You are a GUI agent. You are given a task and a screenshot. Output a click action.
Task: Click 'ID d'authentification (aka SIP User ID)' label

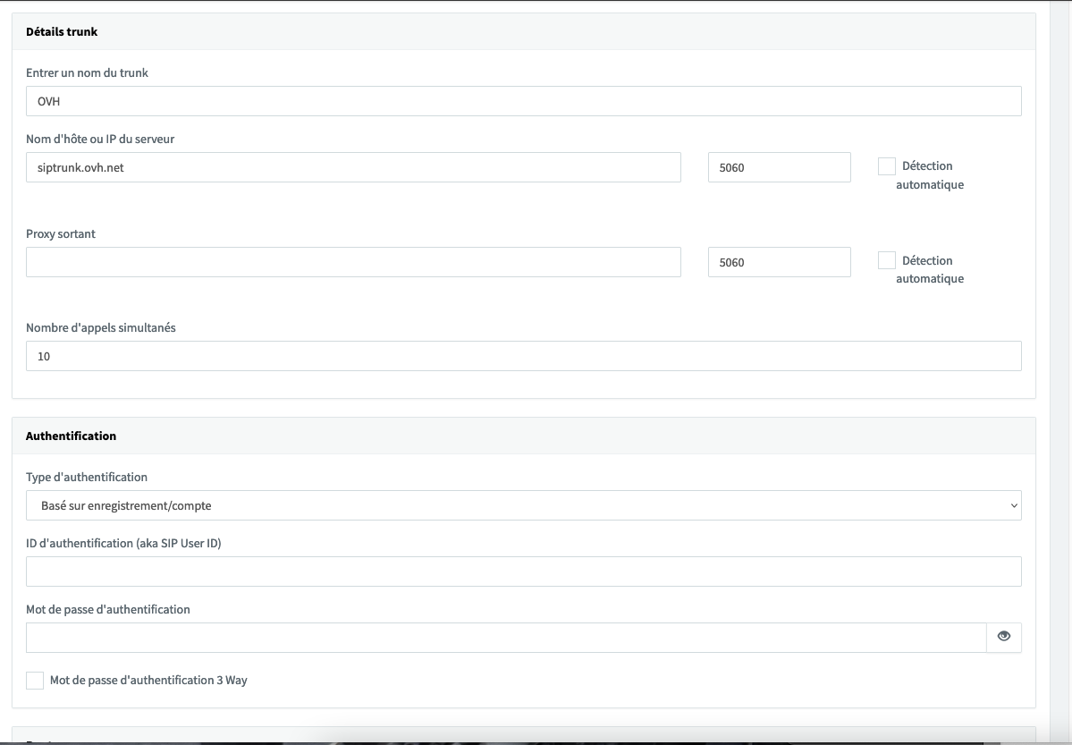pyautogui.click(x=123, y=543)
